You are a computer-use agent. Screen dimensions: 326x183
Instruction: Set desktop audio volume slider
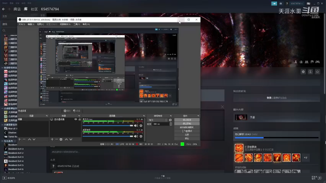coord(108,136)
